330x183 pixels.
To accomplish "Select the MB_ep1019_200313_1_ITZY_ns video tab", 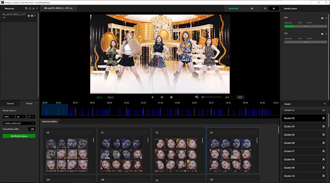I will coord(58,8).
